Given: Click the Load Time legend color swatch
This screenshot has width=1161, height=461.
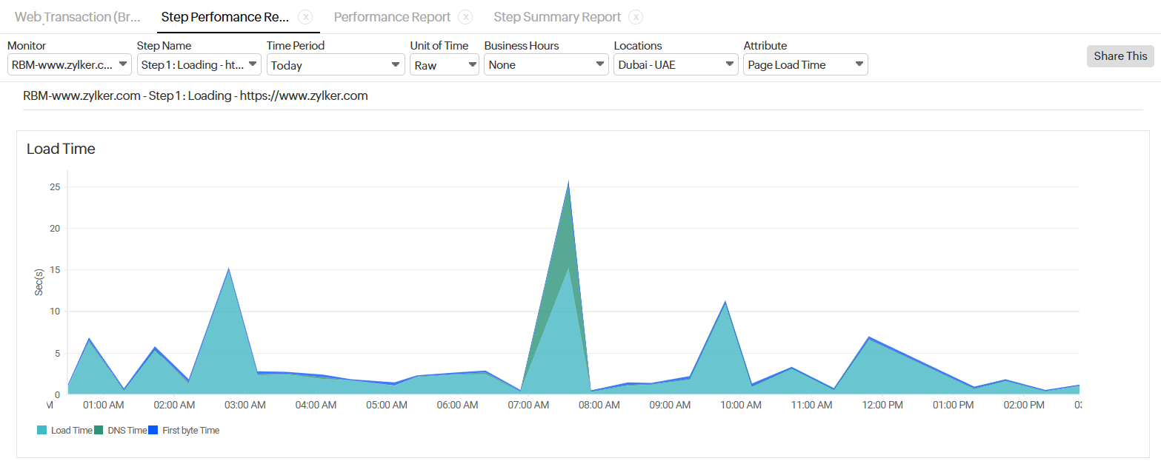Looking at the screenshot, I should 42,430.
